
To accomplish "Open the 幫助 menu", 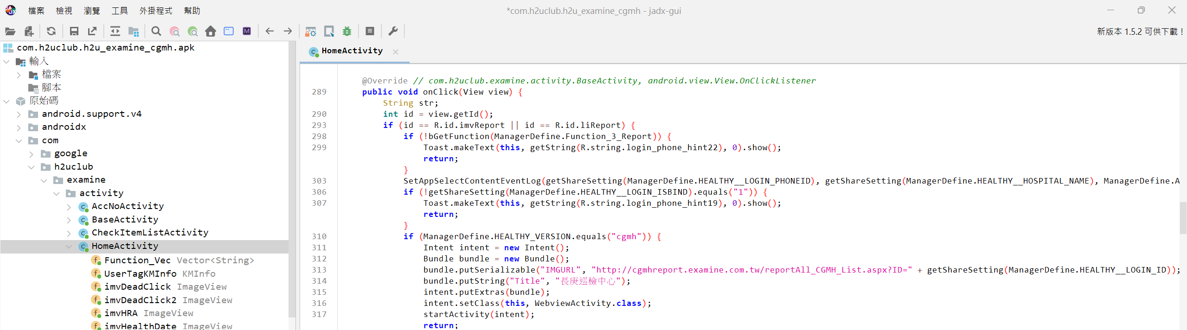I will 192,11.
